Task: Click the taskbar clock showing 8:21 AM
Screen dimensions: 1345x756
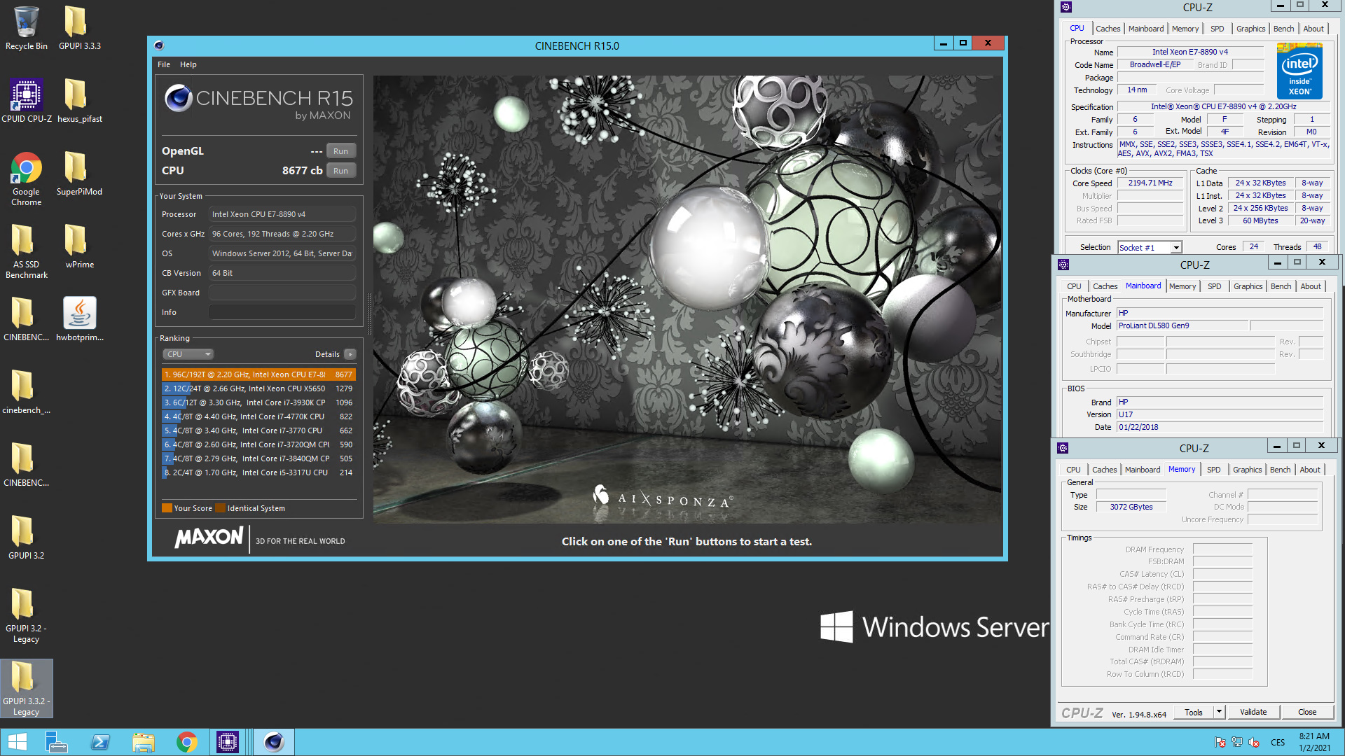Action: click(x=1314, y=742)
